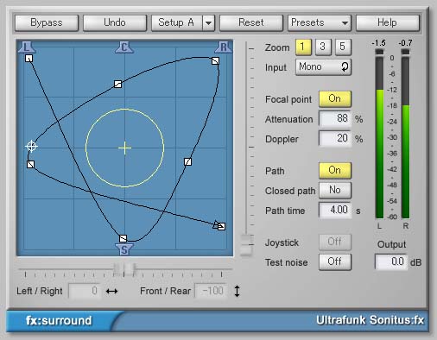Set Zoom level to 5
The height and width of the screenshot is (340, 437).
tap(343, 47)
